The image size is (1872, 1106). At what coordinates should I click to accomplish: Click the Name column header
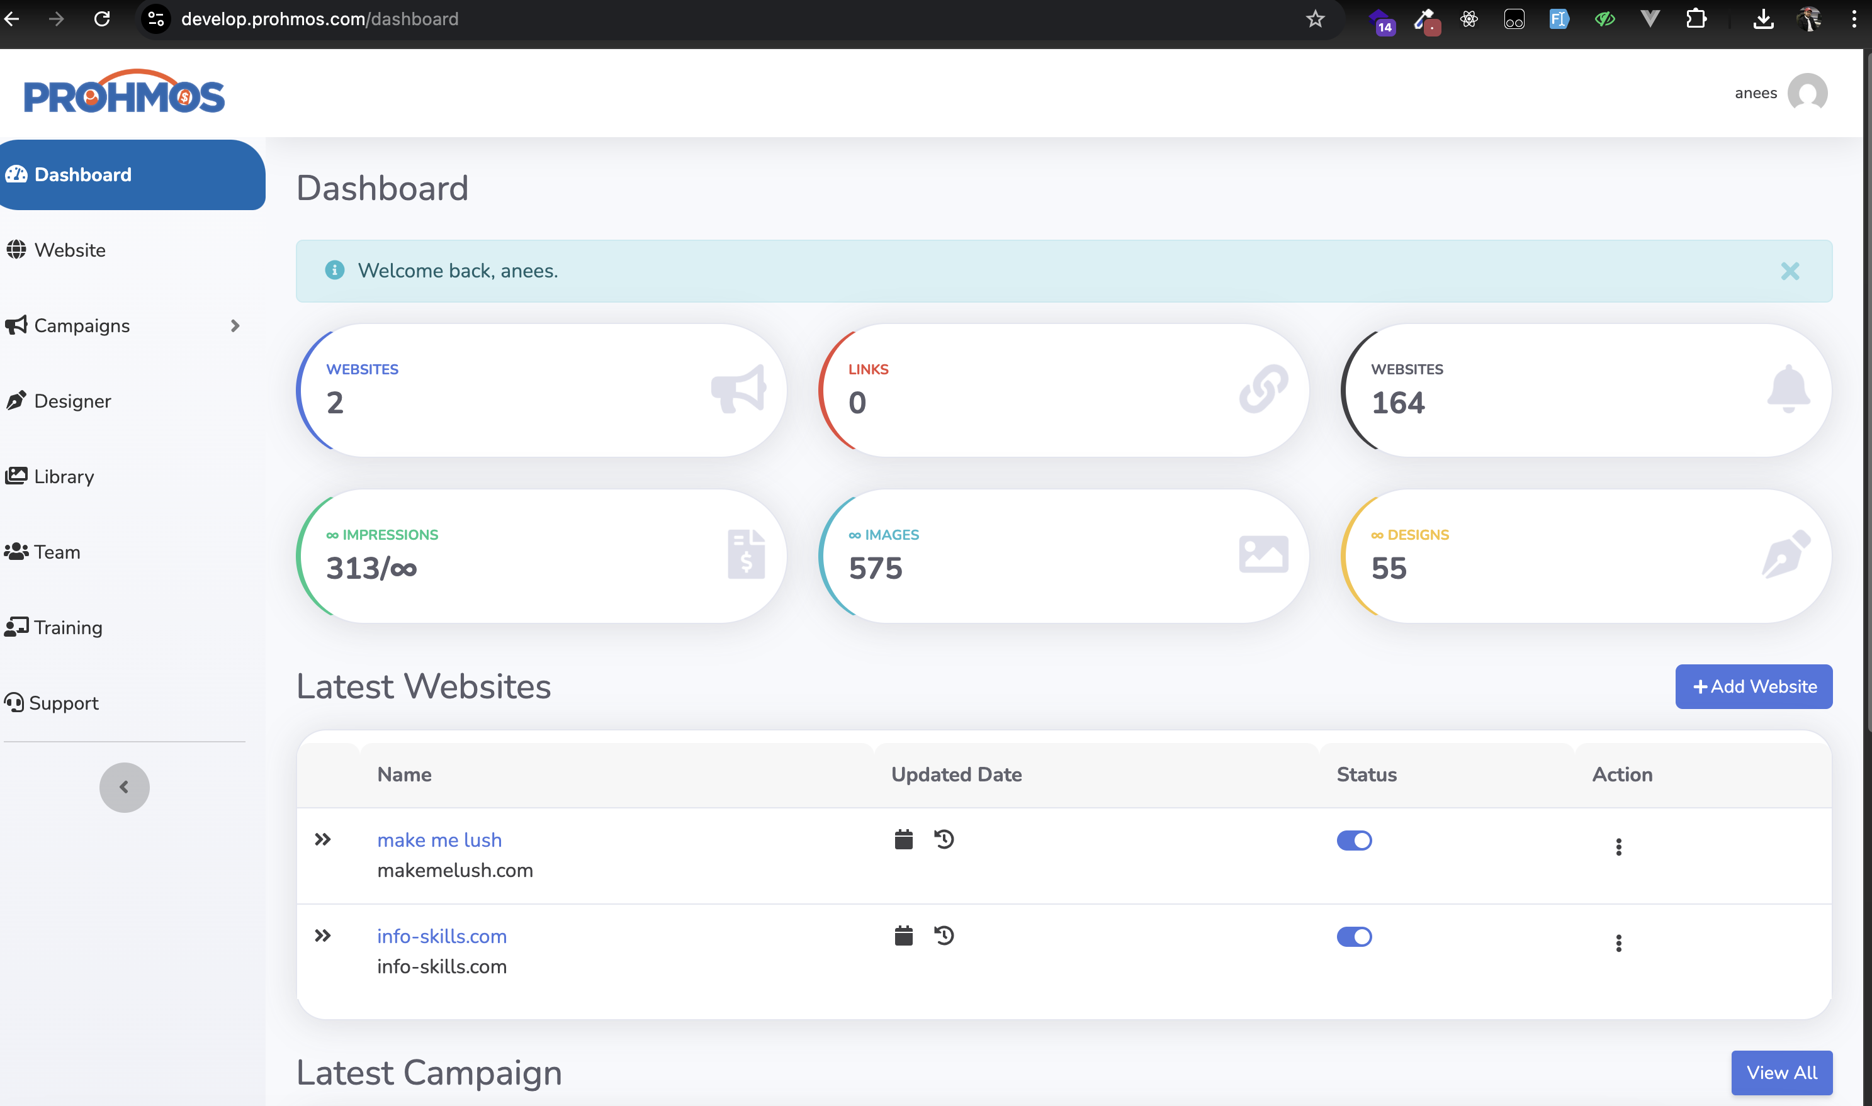[x=404, y=774]
